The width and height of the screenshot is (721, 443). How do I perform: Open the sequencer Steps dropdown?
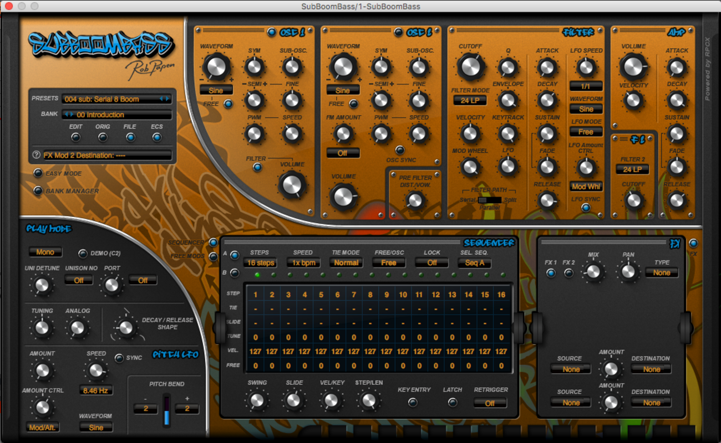260,262
